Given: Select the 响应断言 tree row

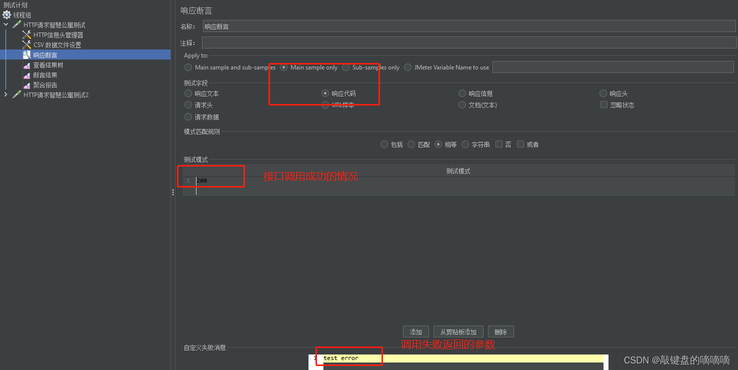Looking at the screenshot, I should point(85,55).
